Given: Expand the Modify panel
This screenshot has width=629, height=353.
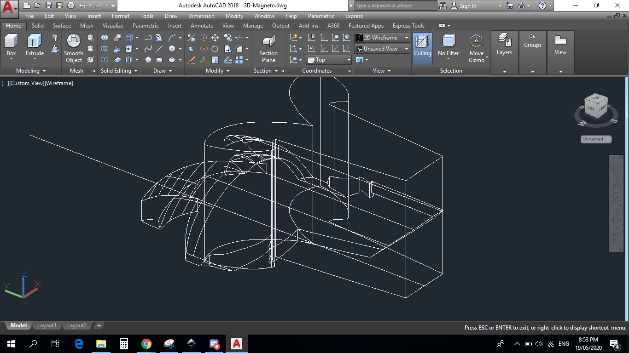Looking at the screenshot, I should coord(217,71).
